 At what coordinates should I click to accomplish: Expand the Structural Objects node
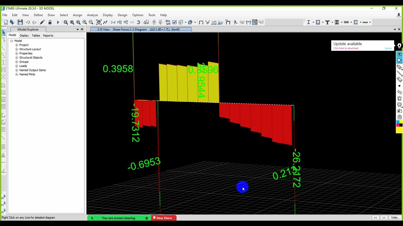[x=17, y=57]
